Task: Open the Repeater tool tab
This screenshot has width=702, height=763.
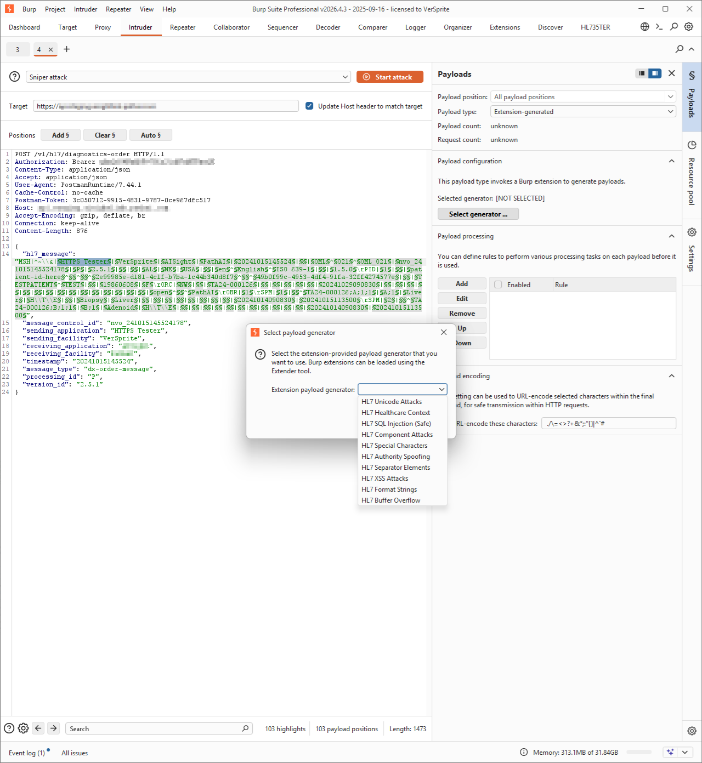Action: 183,27
